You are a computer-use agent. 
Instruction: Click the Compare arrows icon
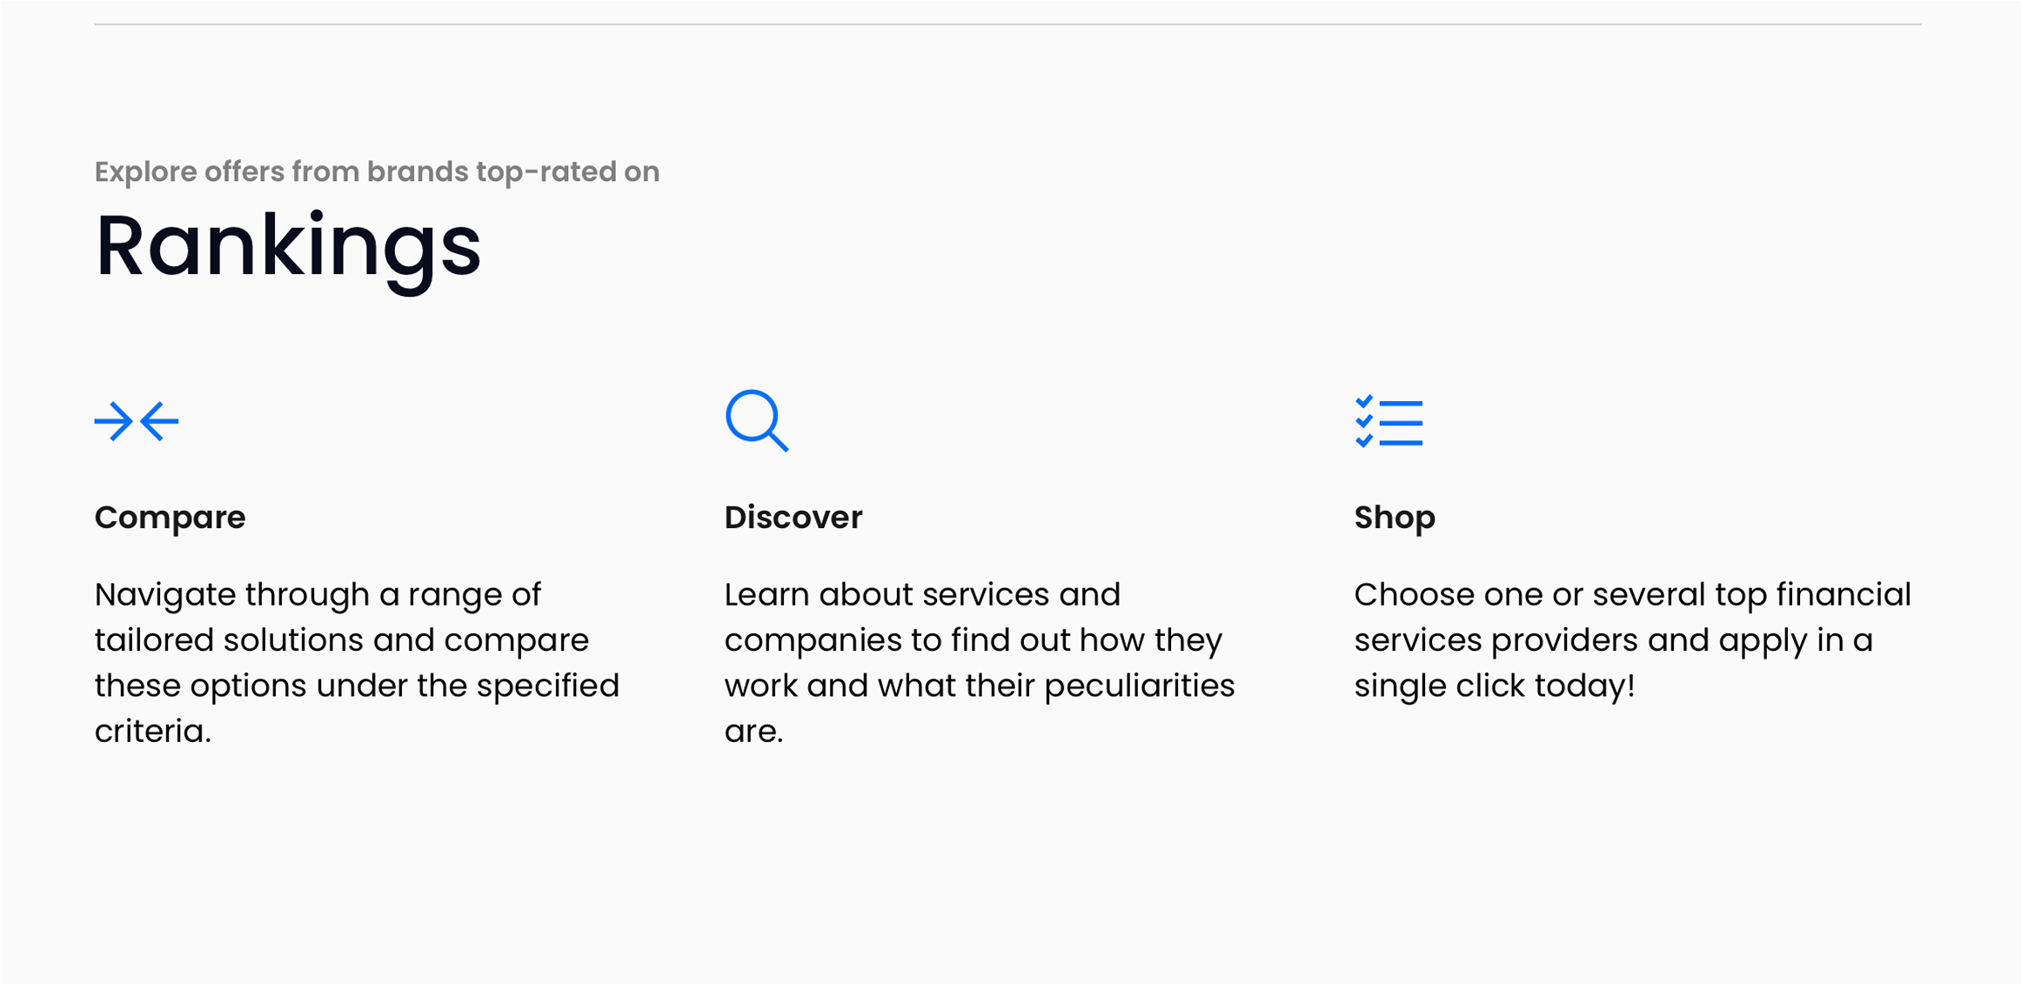click(x=137, y=421)
